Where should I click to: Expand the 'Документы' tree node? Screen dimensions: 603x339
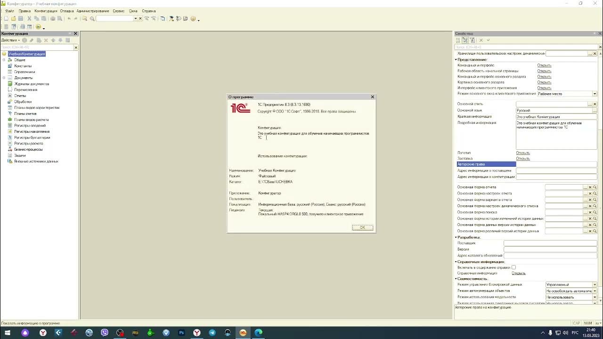[4, 78]
